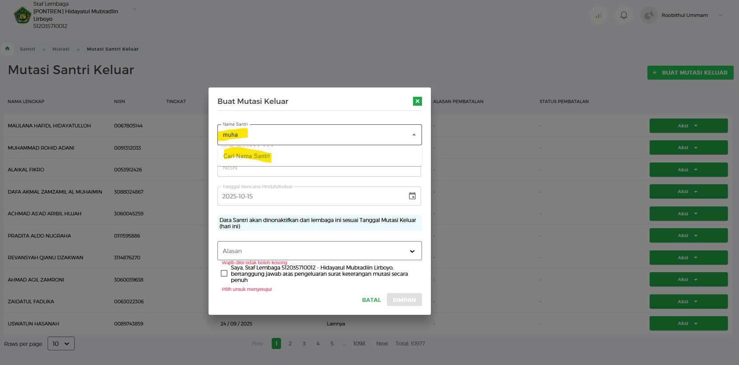This screenshot has width=739, height=365.
Task: Click the Kemenag logo at top left
Action: 22,16
